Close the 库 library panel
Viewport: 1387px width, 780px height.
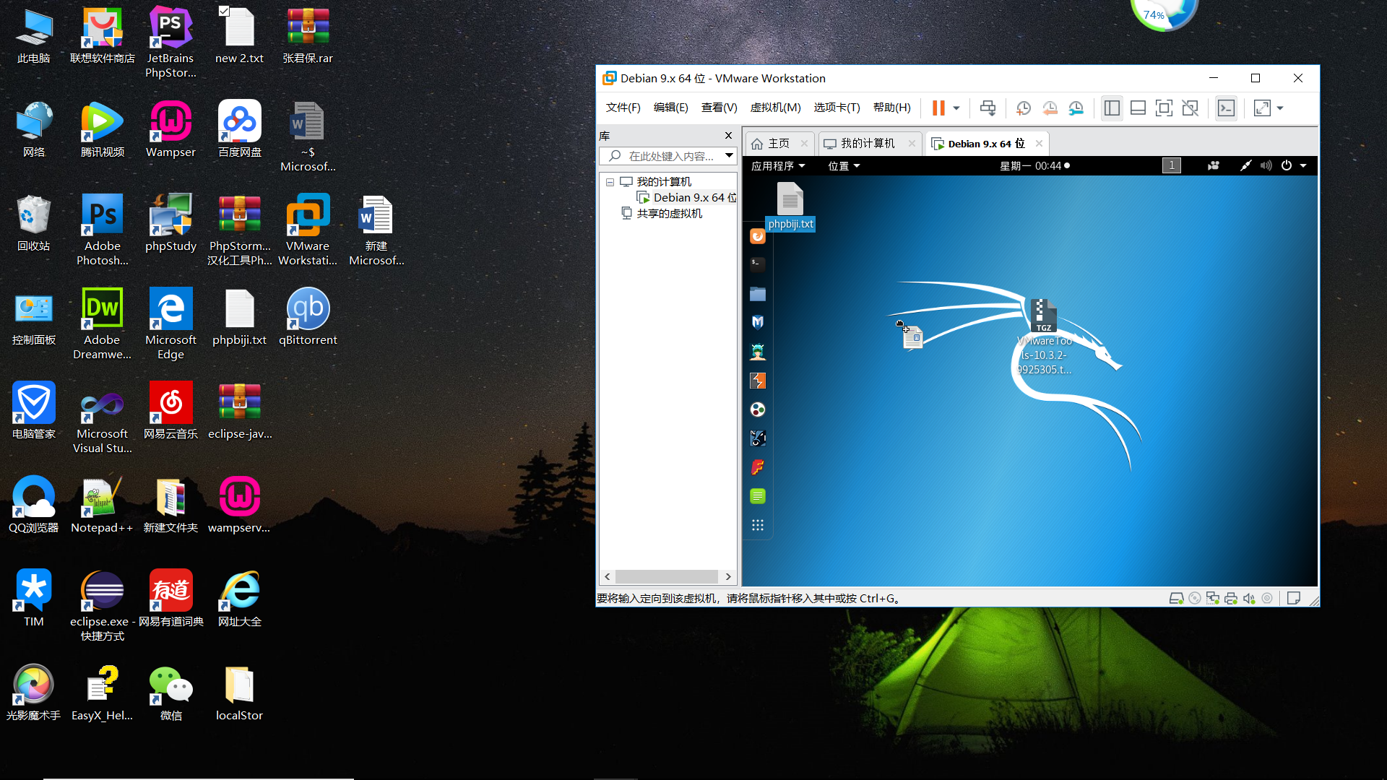point(728,136)
